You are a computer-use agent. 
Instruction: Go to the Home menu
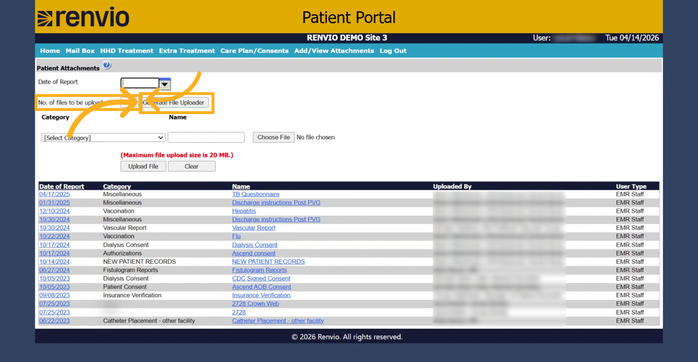[50, 51]
